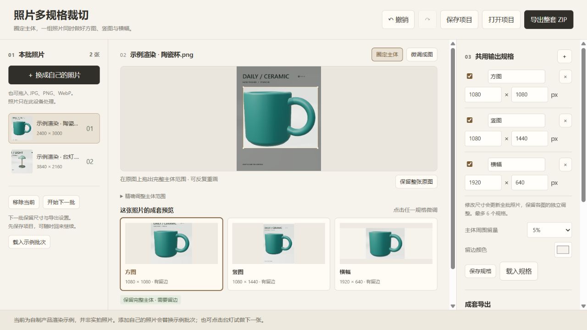The image size is (587, 330).
Task: Open 打开项目 project button
Action: coord(501,20)
